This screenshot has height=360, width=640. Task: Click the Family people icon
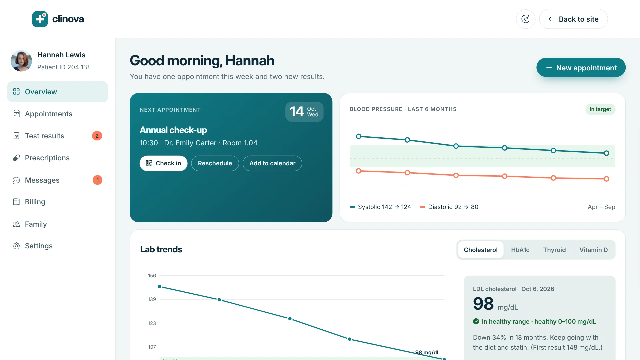tap(16, 224)
